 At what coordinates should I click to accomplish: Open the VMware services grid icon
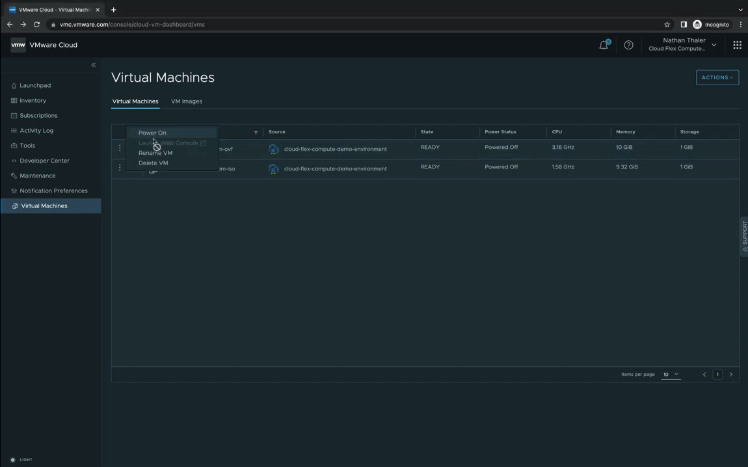737,45
